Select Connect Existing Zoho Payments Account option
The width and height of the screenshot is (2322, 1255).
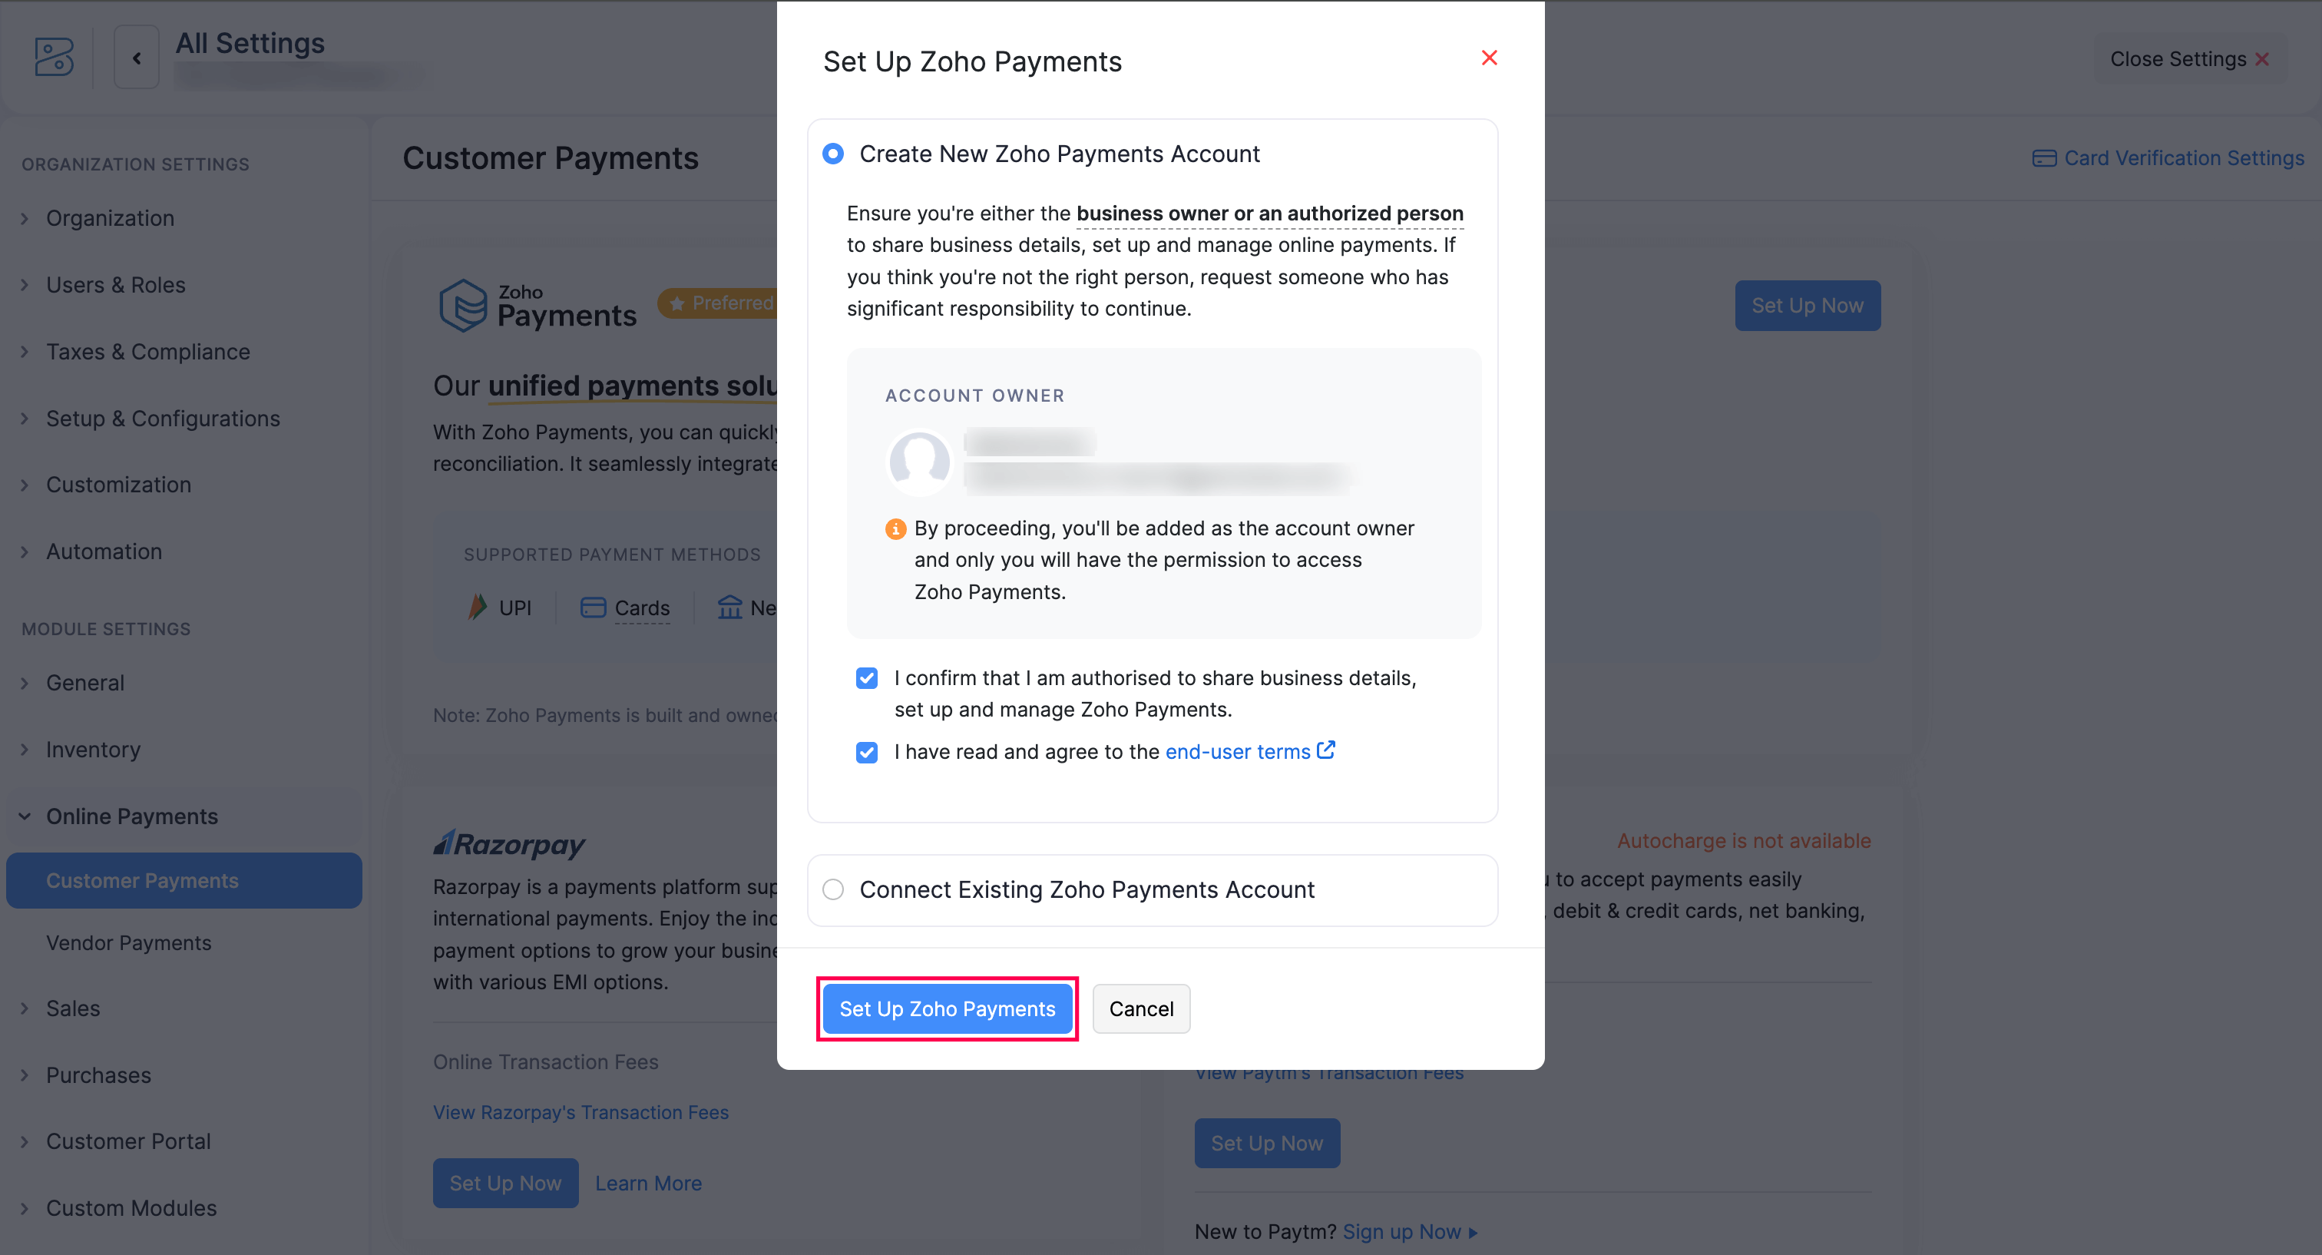coord(833,890)
